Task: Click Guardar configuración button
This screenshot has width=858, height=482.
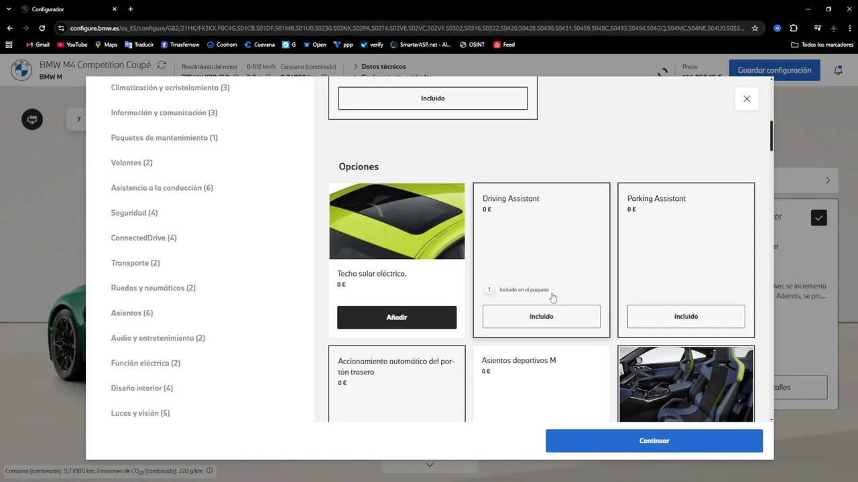Action: (x=774, y=70)
